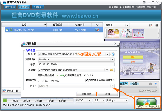
Task: Click the browse folder icon
Action: tap(112, 70)
